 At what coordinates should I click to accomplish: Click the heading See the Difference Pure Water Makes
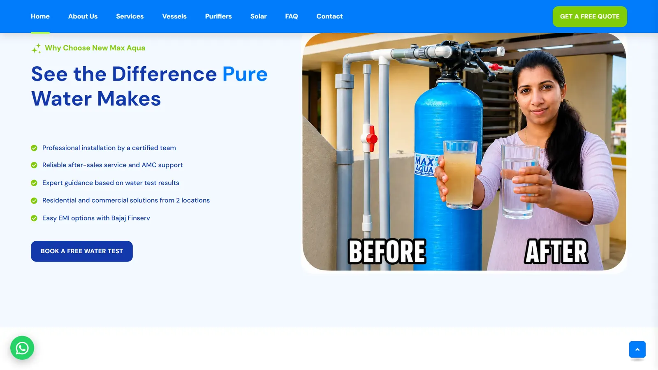coord(149,86)
